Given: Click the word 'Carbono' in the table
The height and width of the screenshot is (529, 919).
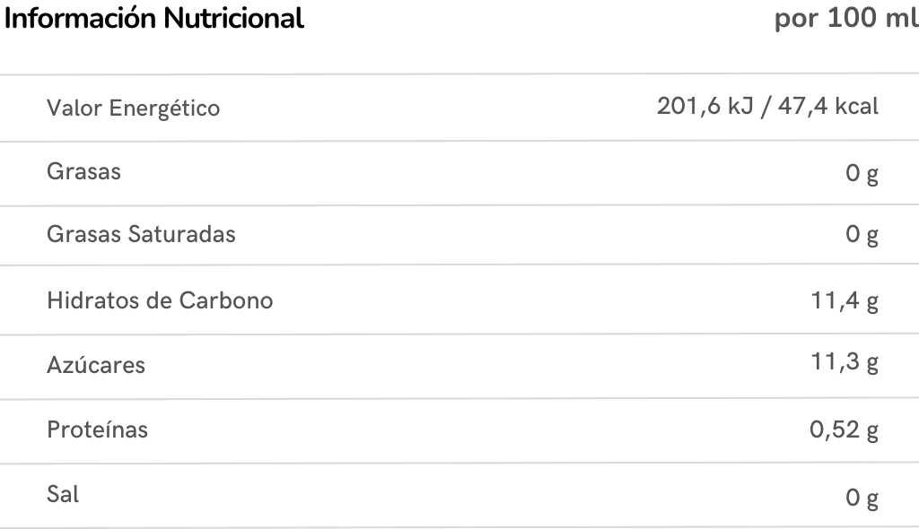Looking at the screenshot, I should (x=226, y=299).
